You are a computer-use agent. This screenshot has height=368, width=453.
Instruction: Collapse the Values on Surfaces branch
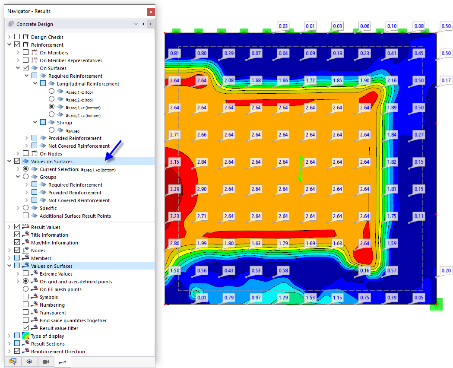pos(10,161)
